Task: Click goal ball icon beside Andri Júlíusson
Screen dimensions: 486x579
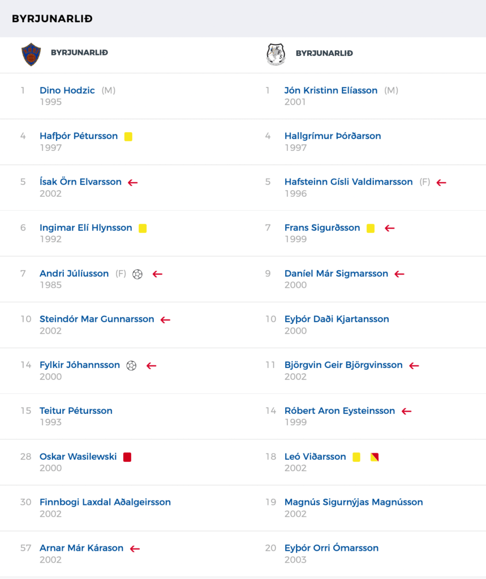Action: point(137,274)
